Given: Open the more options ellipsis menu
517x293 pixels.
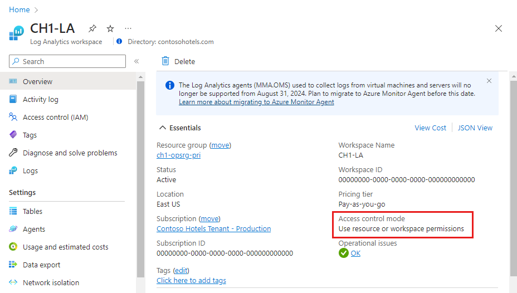Looking at the screenshot, I should [x=128, y=28].
